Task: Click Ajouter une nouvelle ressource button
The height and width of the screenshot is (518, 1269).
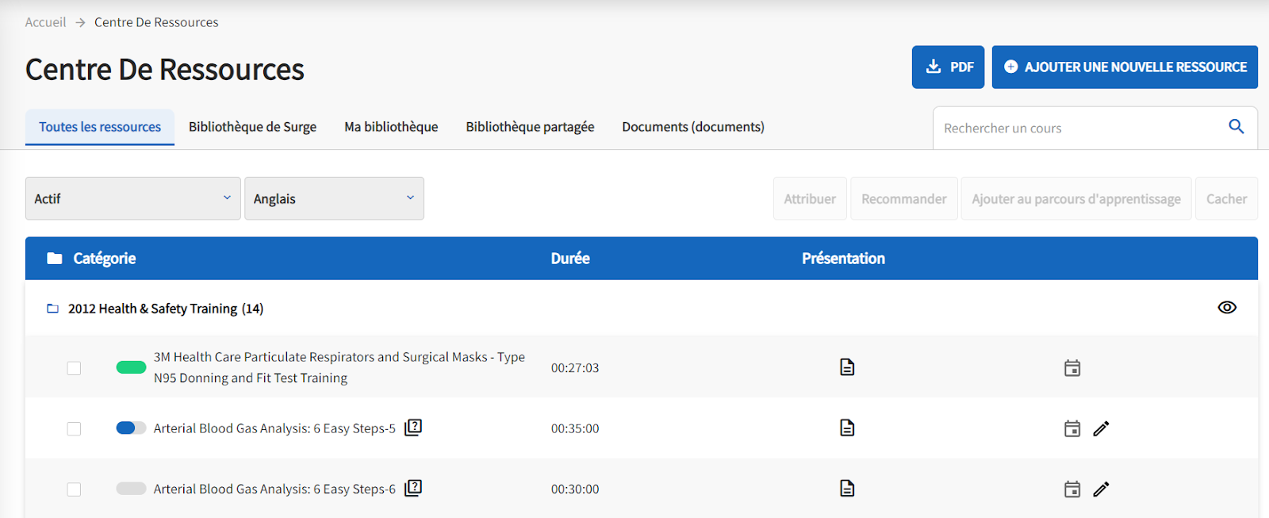Action: coord(1125,67)
